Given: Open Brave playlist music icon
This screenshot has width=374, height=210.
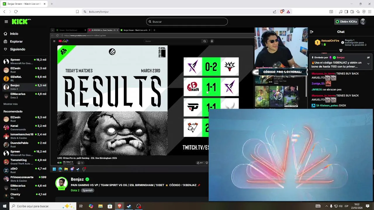Looking at the screenshot, I should pyautogui.click(x=340, y=12).
